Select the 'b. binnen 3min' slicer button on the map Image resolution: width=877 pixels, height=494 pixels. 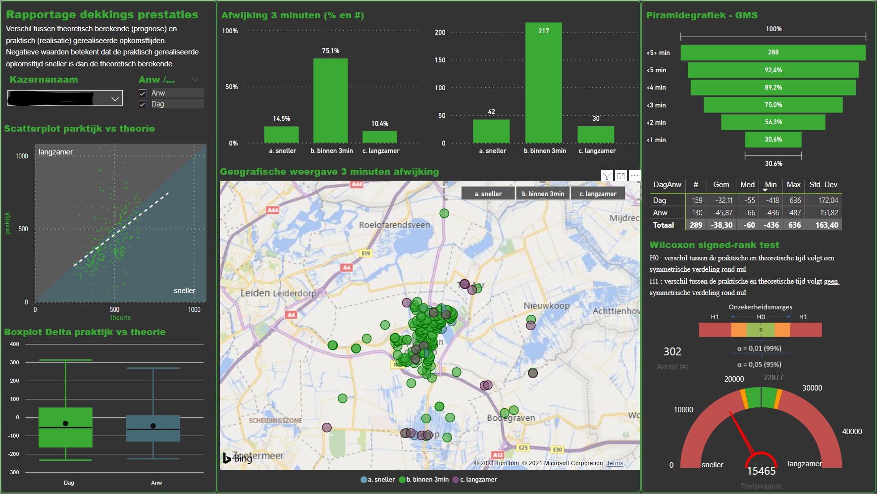coord(543,194)
